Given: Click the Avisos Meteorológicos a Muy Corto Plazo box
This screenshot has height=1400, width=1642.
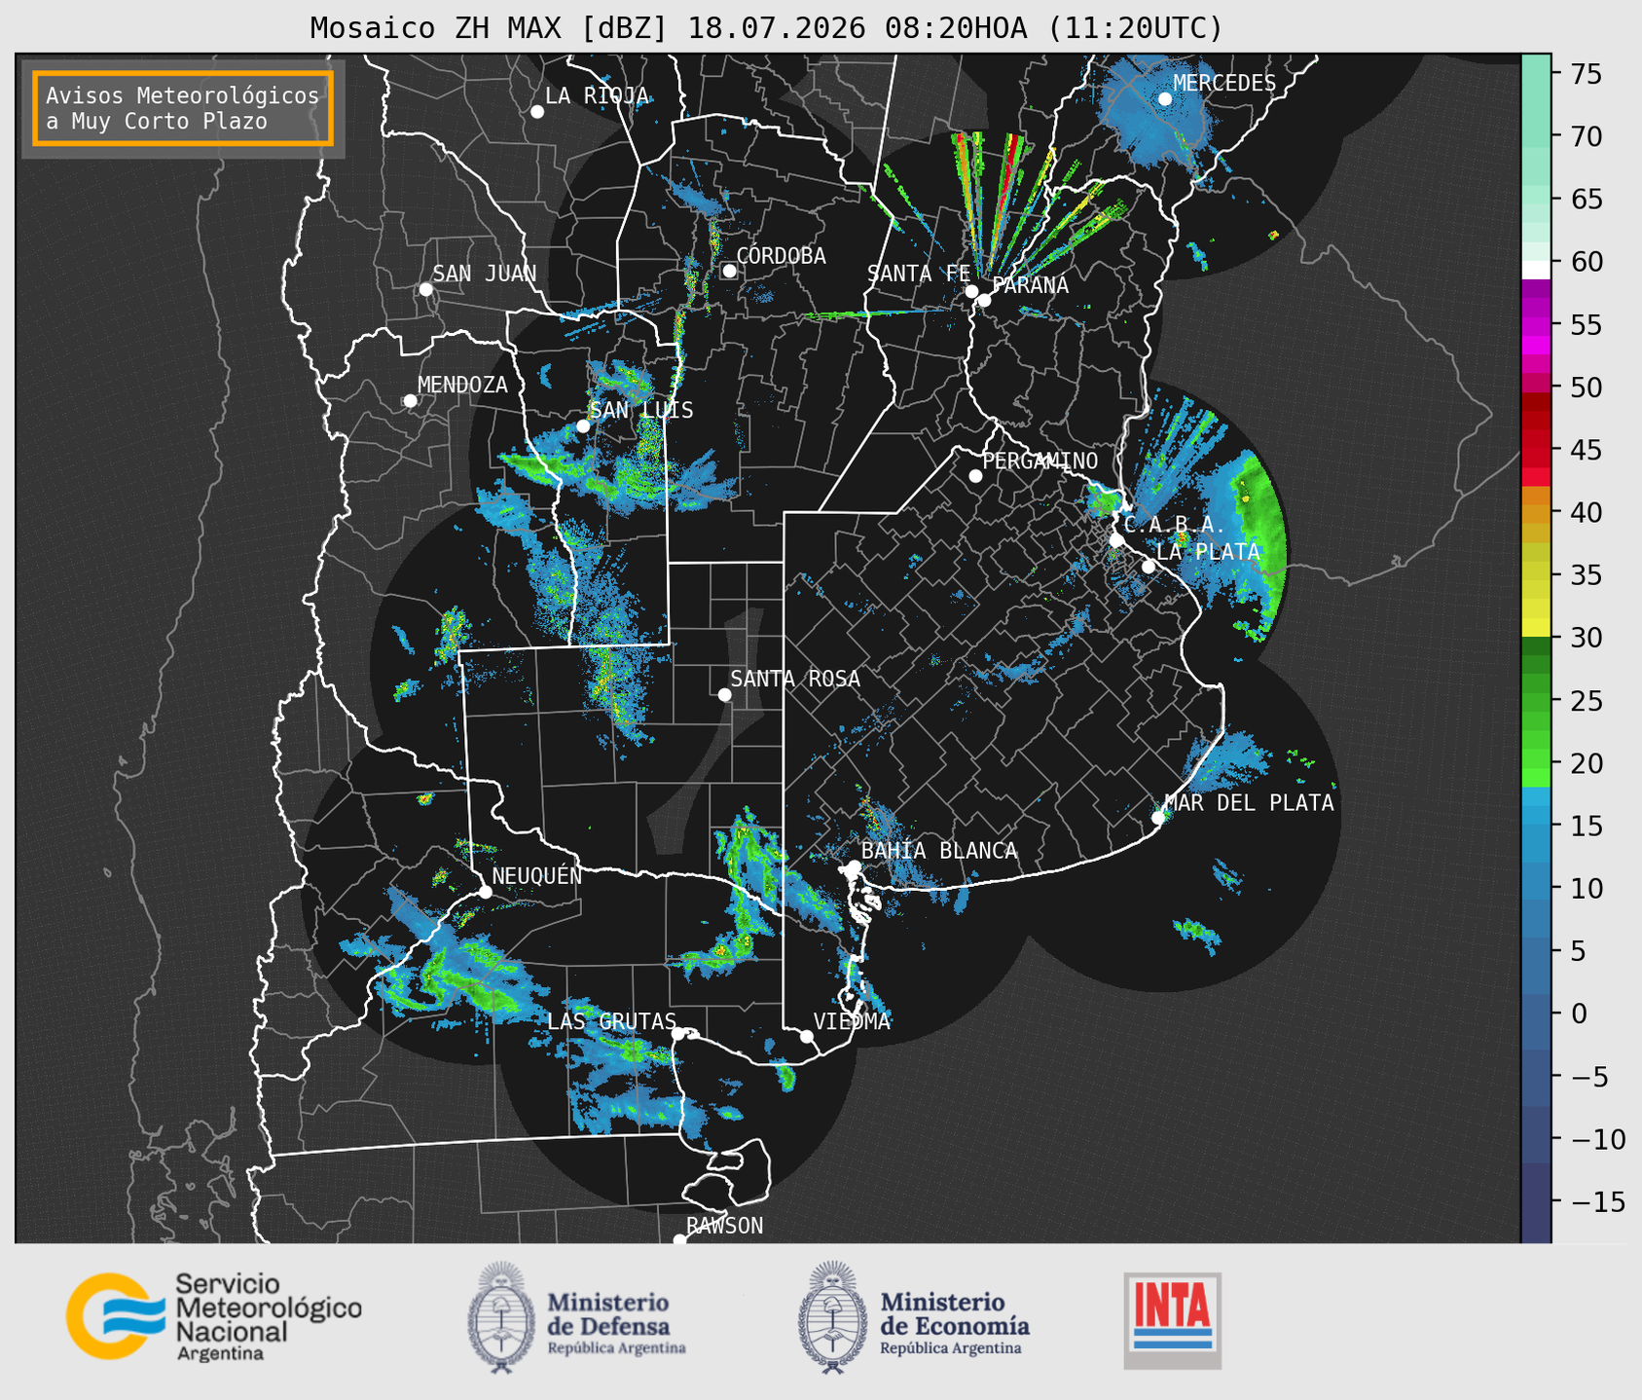Looking at the screenshot, I should point(183,108).
